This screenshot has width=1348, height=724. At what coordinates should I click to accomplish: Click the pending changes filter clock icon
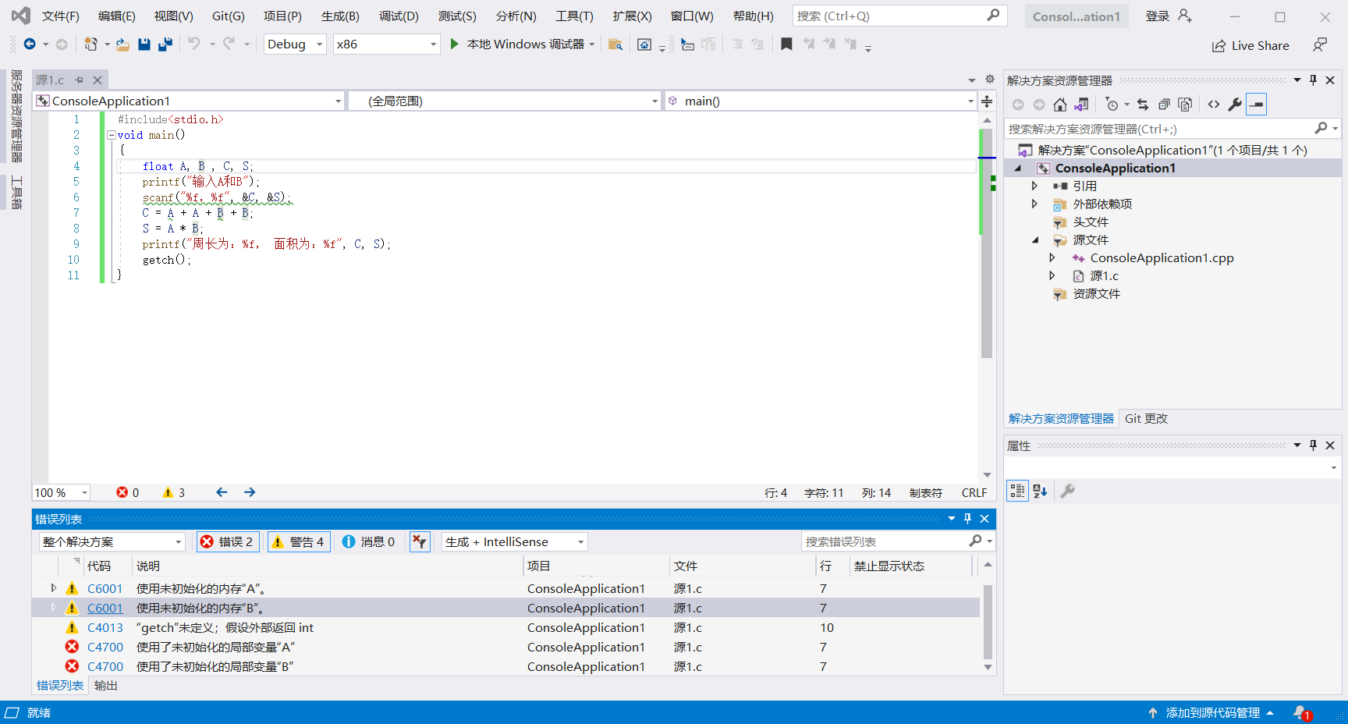point(1112,105)
